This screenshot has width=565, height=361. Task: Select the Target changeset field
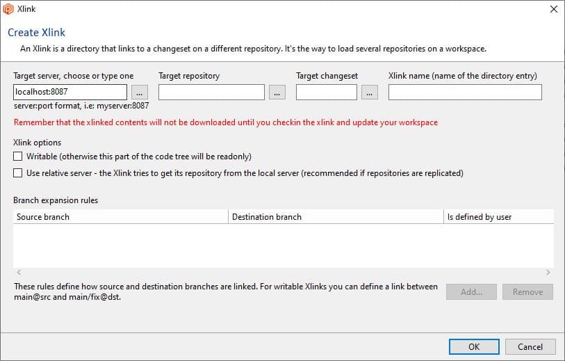tap(326, 92)
